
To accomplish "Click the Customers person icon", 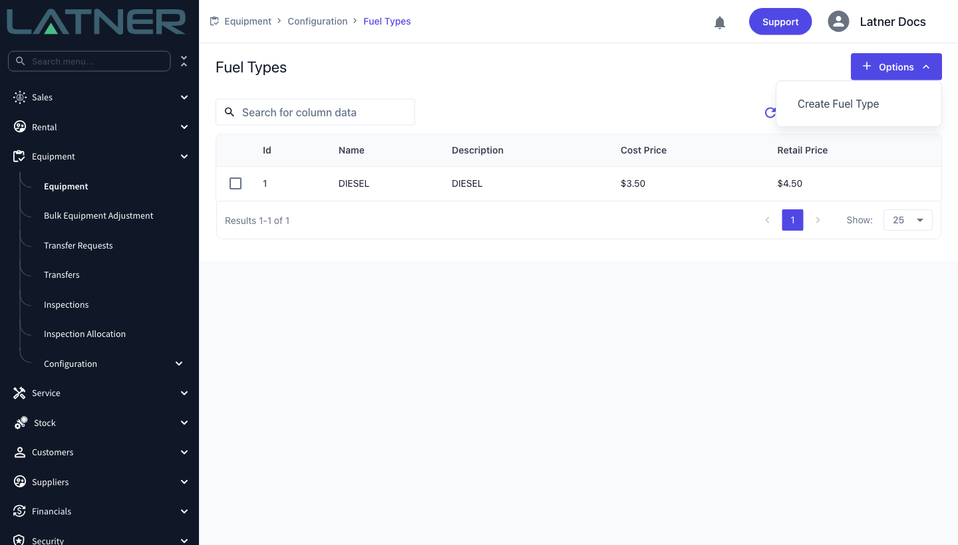I will tap(20, 452).
